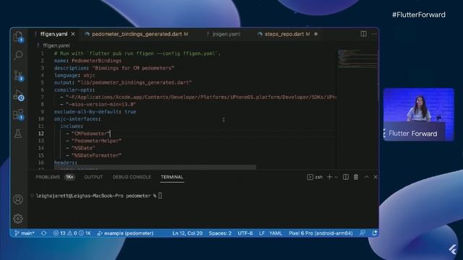This screenshot has width=463, height=260.
Task: Click the main* branch in status bar
Action: pyautogui.click(x=25, y=233)
